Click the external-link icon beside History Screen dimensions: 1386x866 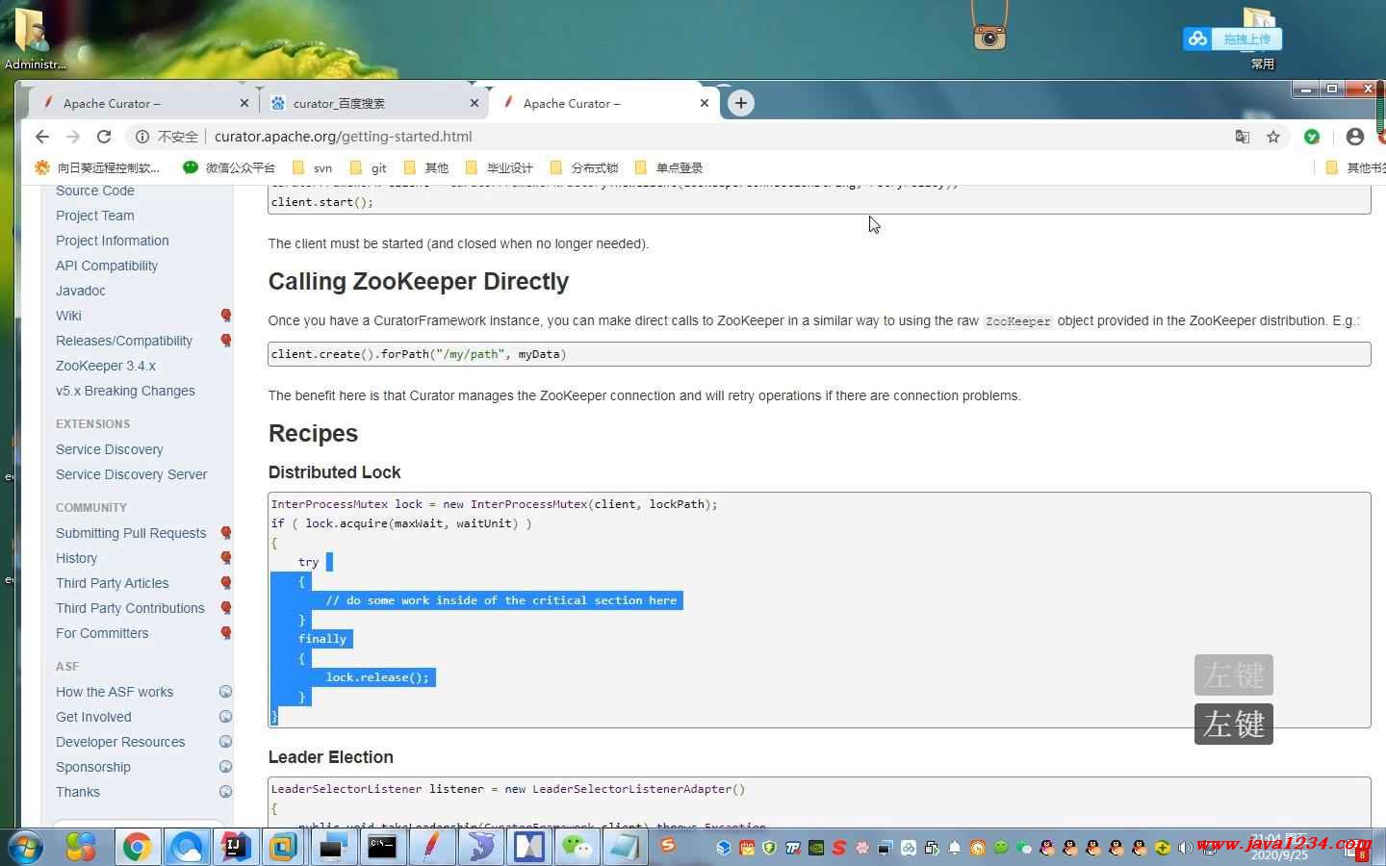tap(226, 558)
